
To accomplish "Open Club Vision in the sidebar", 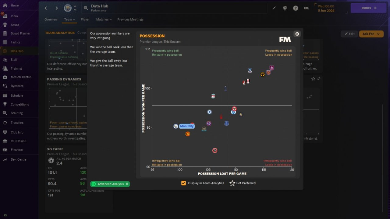I will pos(18,141).
